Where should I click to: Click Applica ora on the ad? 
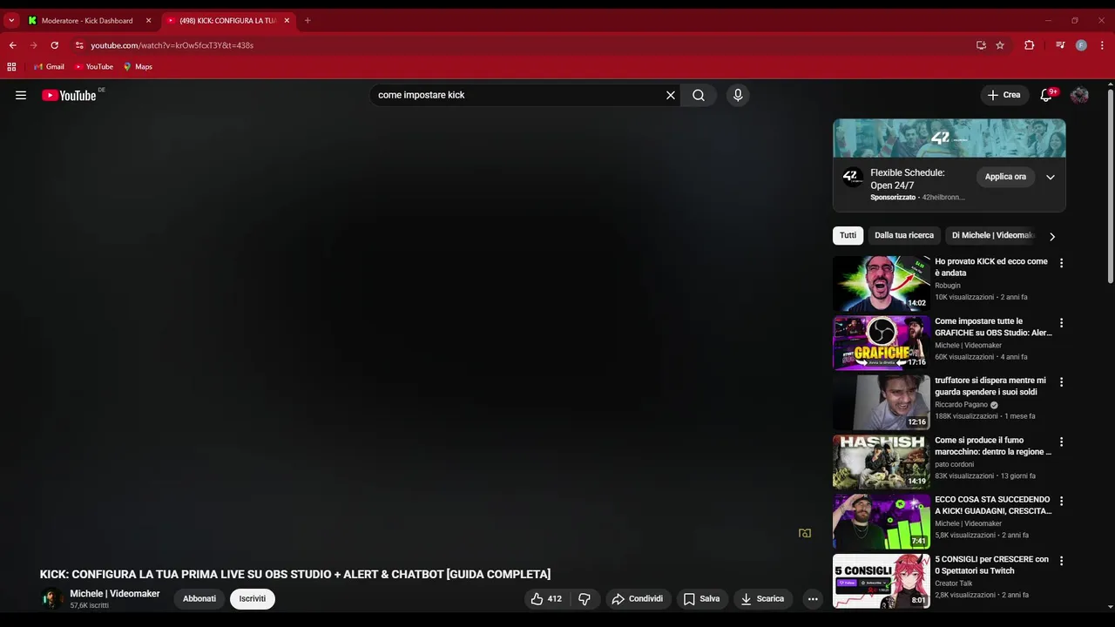coord(1005,177)
